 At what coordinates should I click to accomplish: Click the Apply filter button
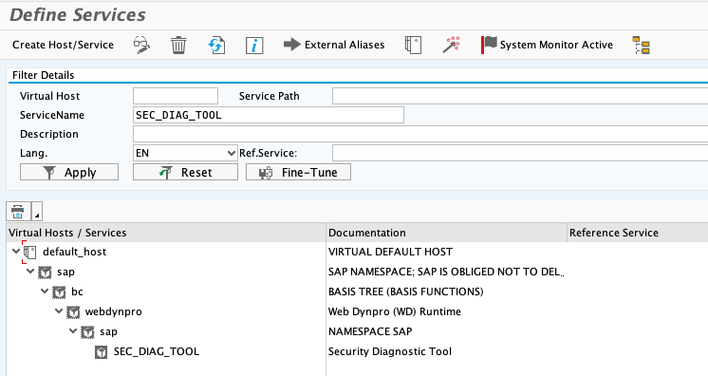pos(69,172)
